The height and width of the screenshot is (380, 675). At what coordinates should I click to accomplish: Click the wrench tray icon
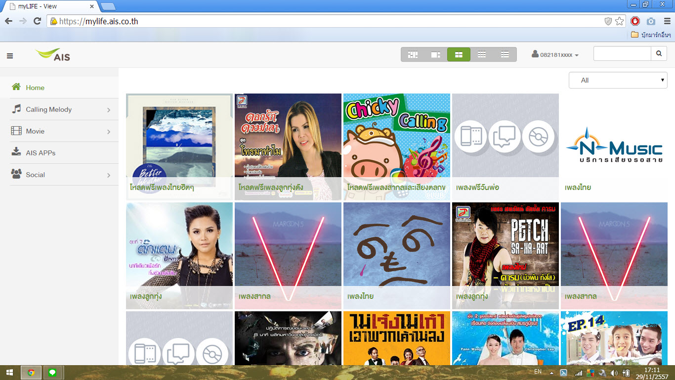point(602,373)
